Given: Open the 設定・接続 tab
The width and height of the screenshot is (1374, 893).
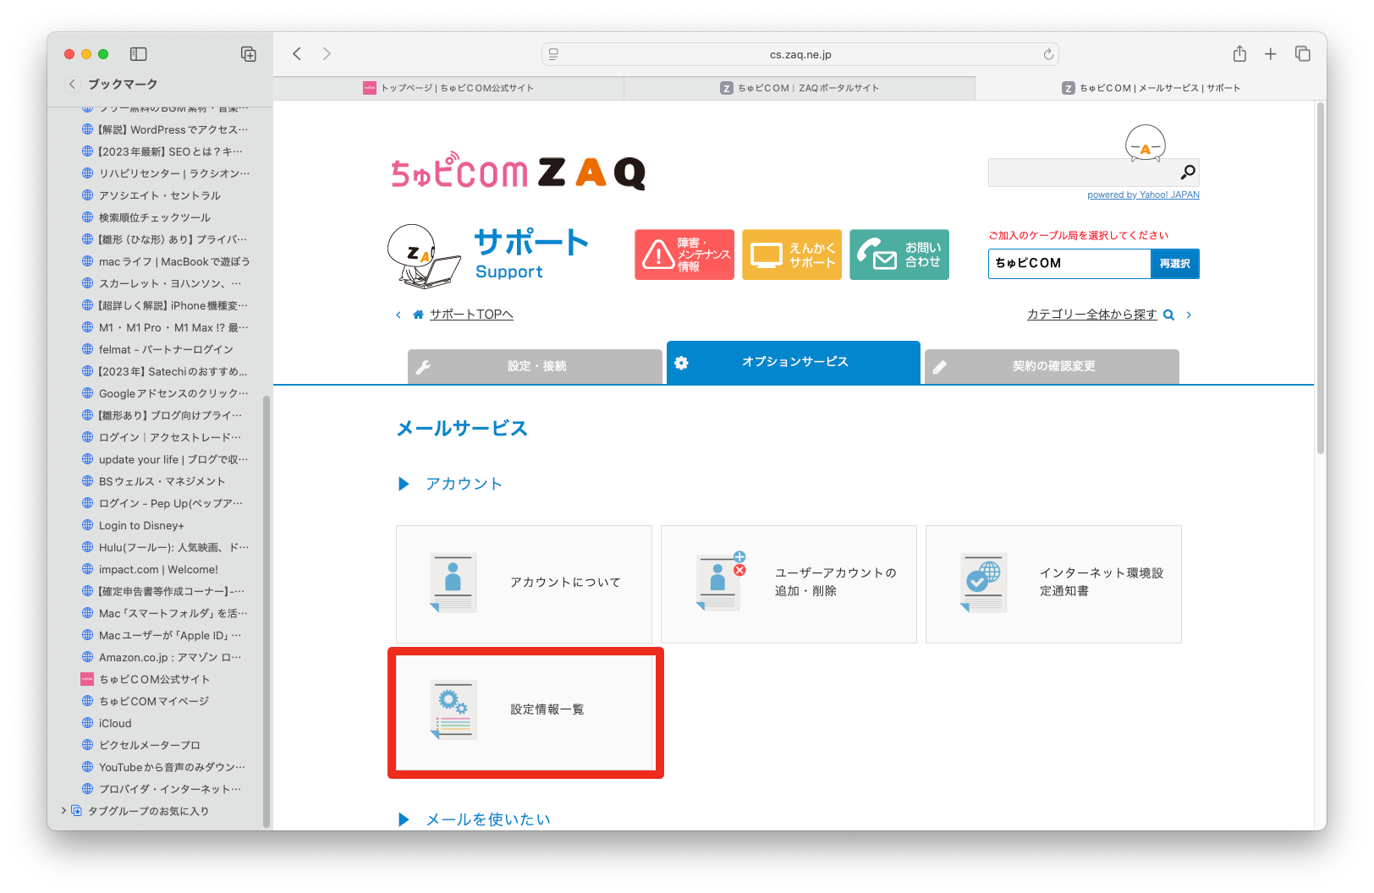Looking at the screenshot, I should pyautogui.click(x=535, y=366).
